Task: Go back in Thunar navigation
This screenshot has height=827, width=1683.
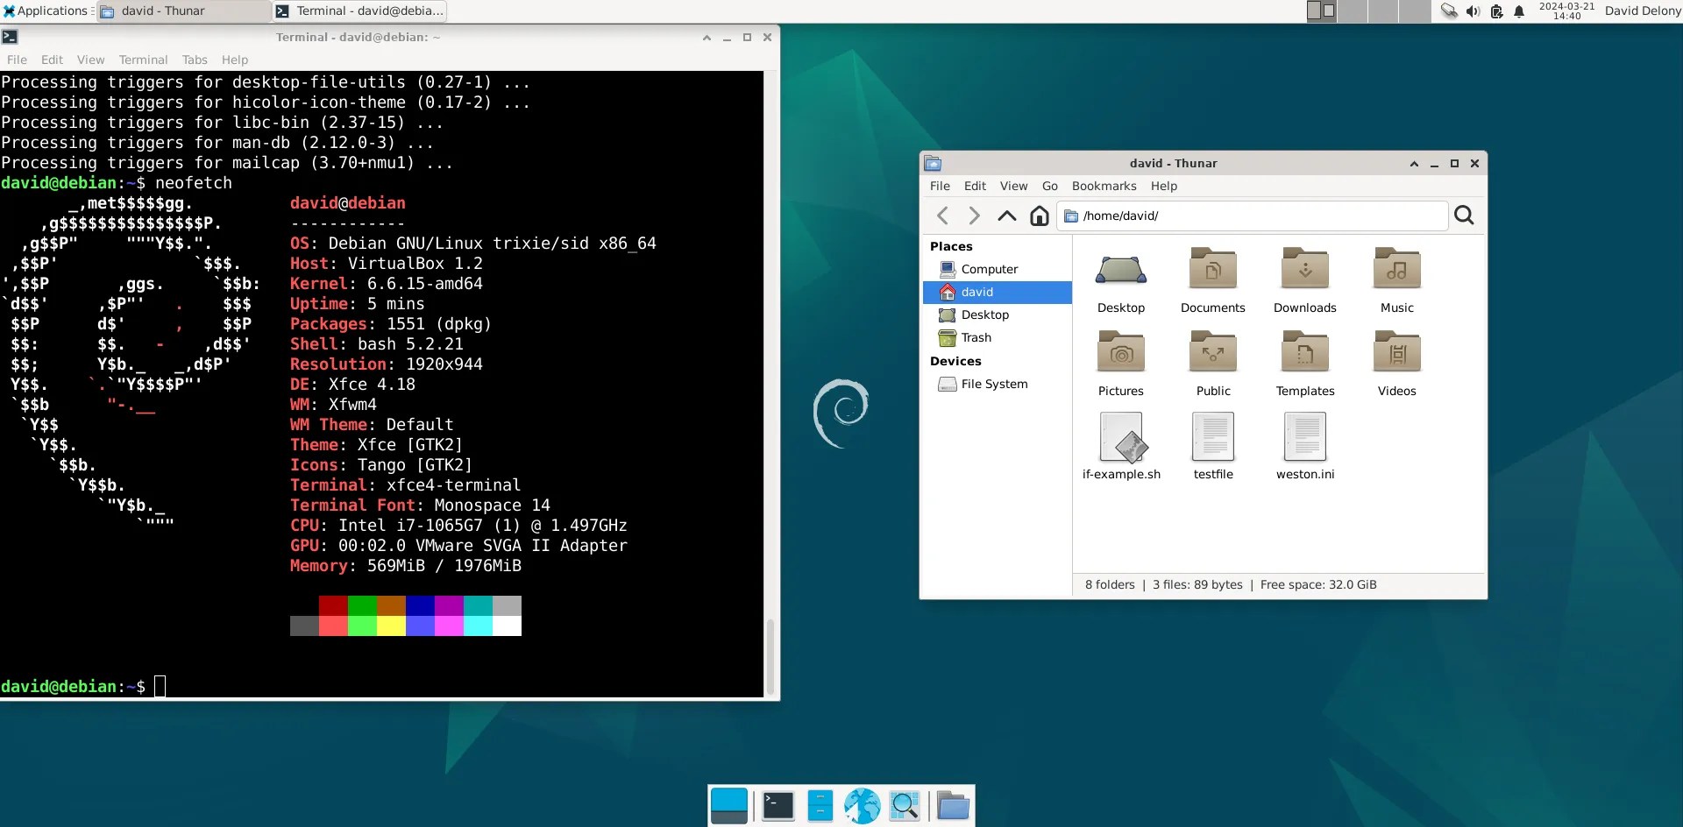Action: coord(942,216)
